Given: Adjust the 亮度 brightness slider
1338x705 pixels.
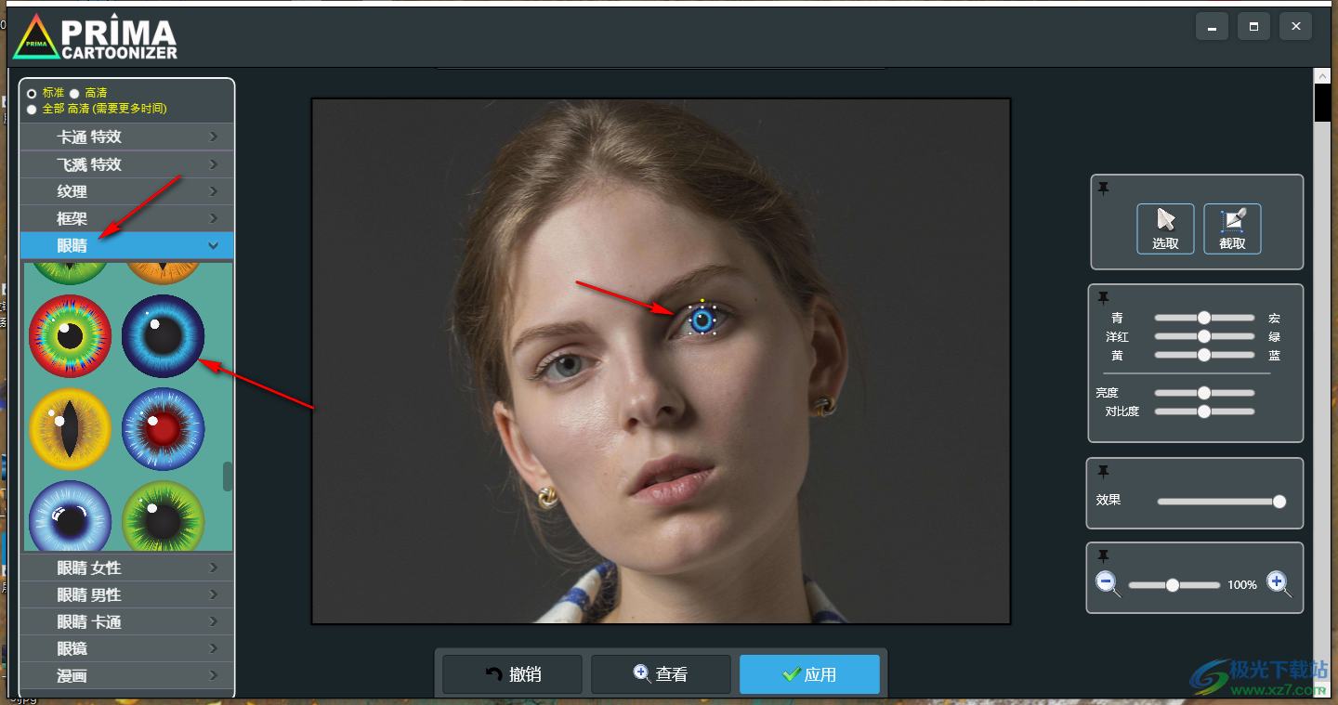Looking at the screenshot, I should pos(1204,393).
